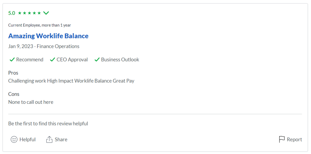Click the middle star of the rating
Viewport: 311px width, 154px height.
29,13
